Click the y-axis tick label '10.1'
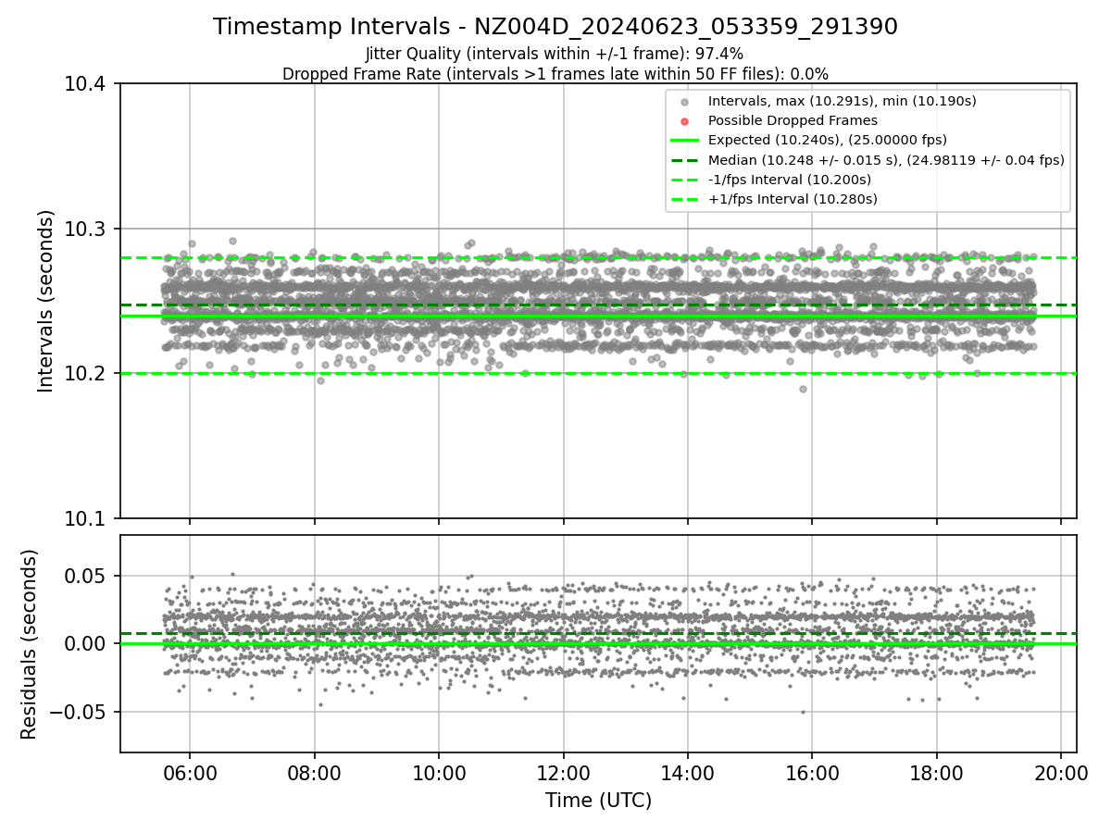 (86, 518)
